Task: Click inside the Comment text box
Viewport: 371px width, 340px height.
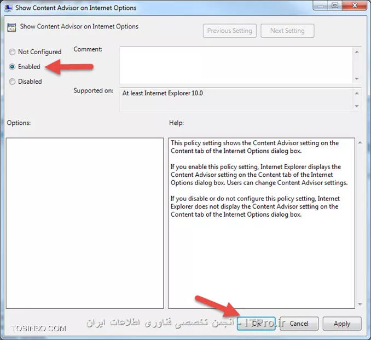Action: (x=236, y=65)
